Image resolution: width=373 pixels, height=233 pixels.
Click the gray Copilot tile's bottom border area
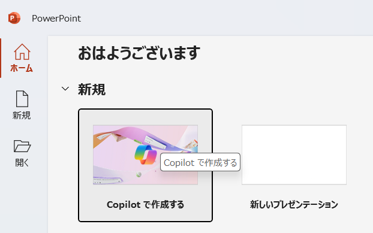click(145, 220)
